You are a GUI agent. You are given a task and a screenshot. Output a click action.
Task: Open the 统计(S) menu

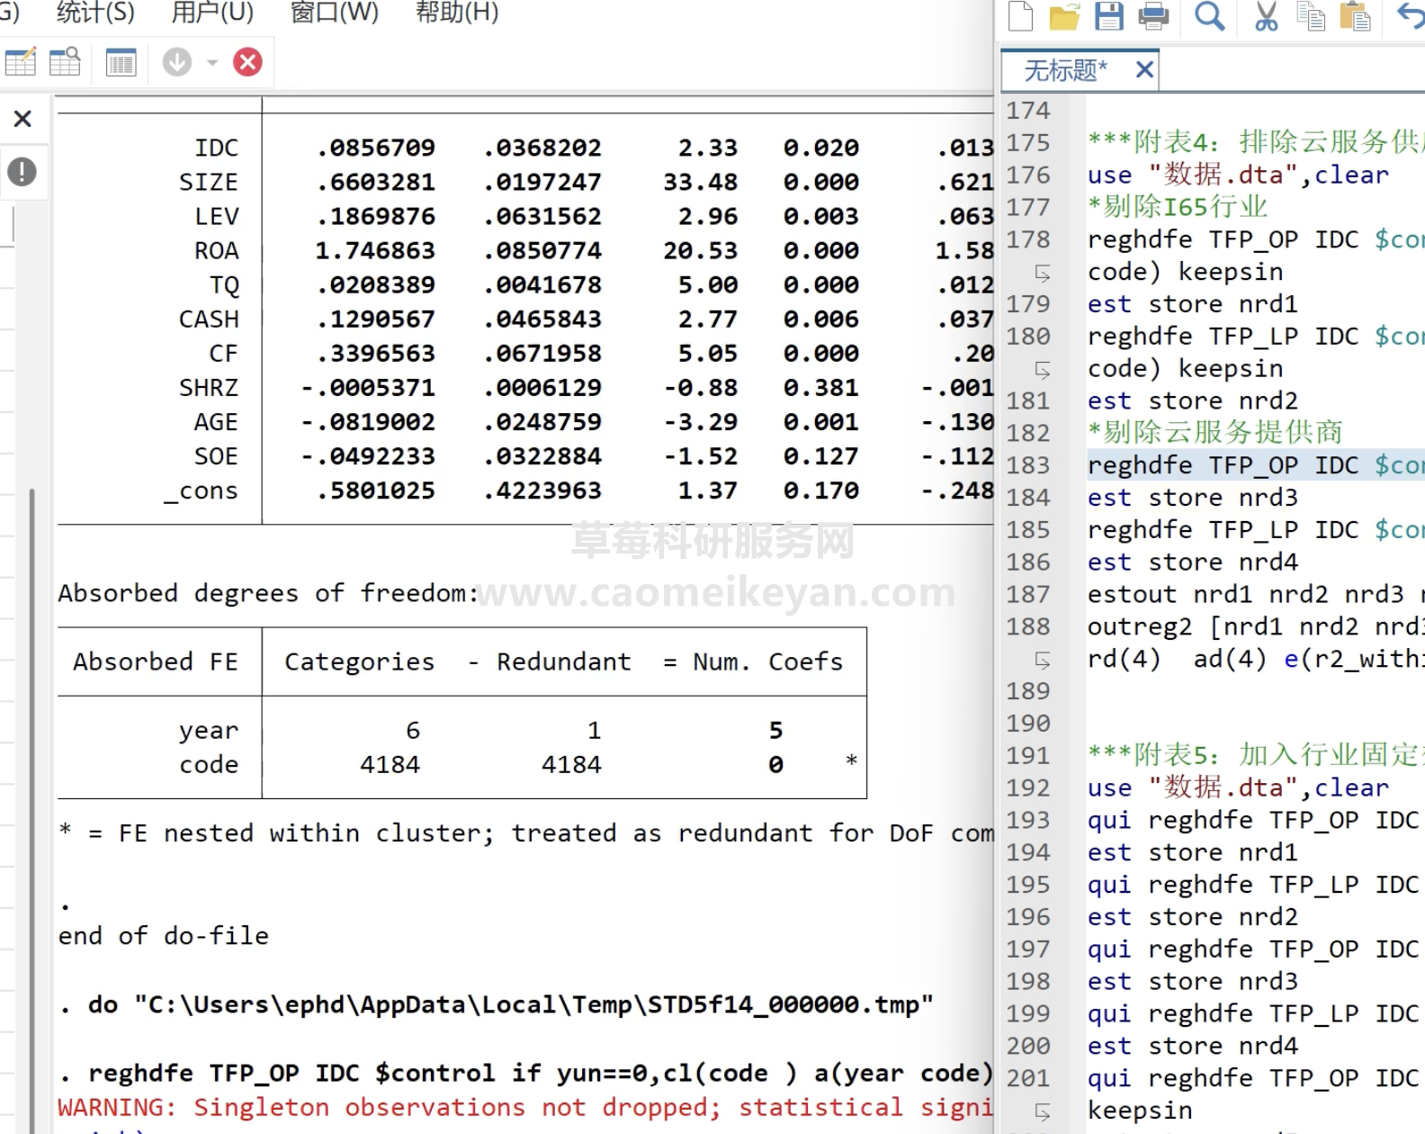(x=95, y=13)
